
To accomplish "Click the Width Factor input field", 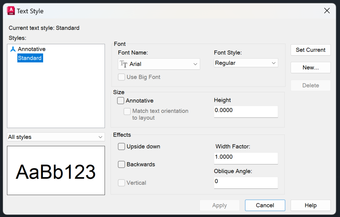I will pos(246,158).
